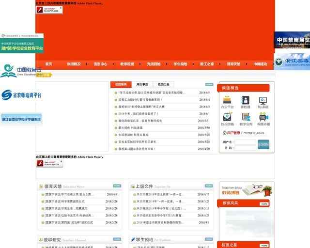Open the 省教师培训平台 logo banner
This screenshot has height=248, width=310.
(21, 95)
